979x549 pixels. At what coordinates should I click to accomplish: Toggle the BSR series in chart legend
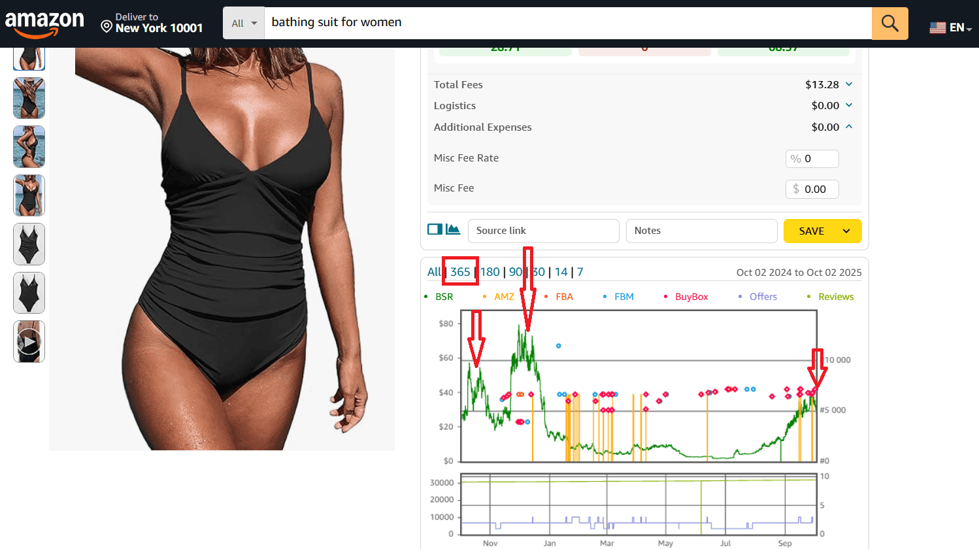[x=444, y=297]
